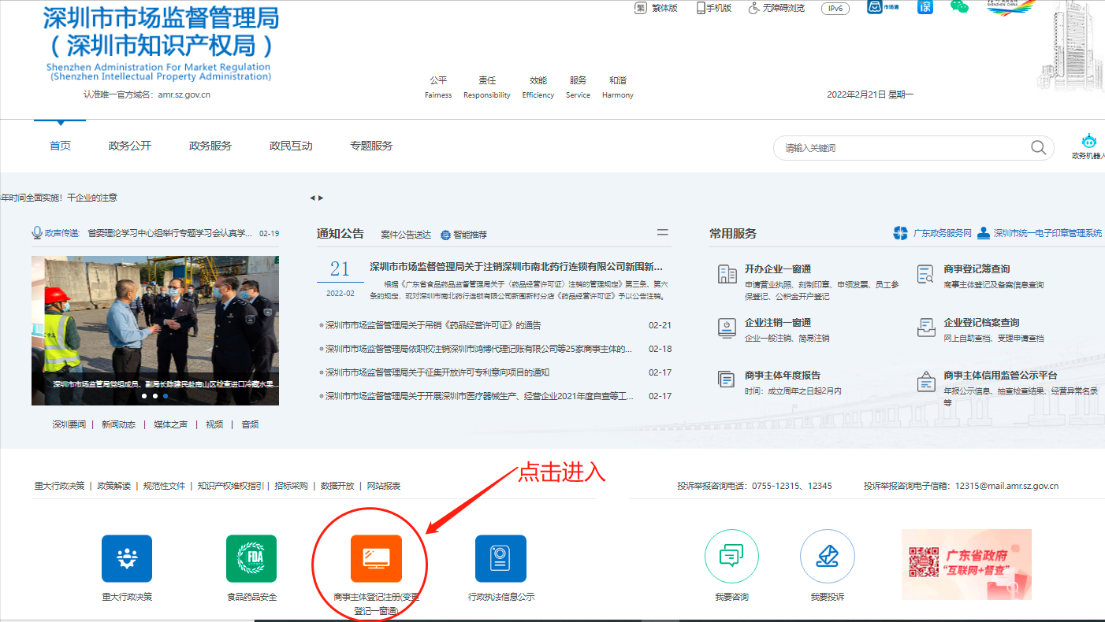Open 网站报表 link

(x=384, y=486)
